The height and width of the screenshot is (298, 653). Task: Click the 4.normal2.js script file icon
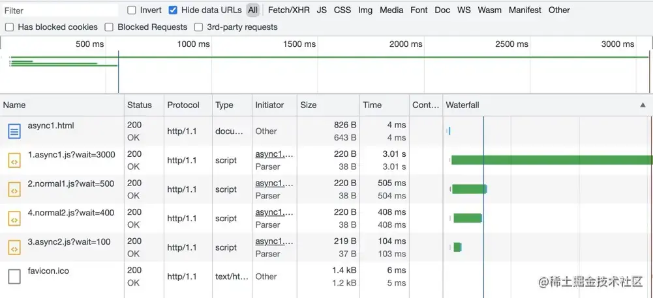click(x=14, y=219)
